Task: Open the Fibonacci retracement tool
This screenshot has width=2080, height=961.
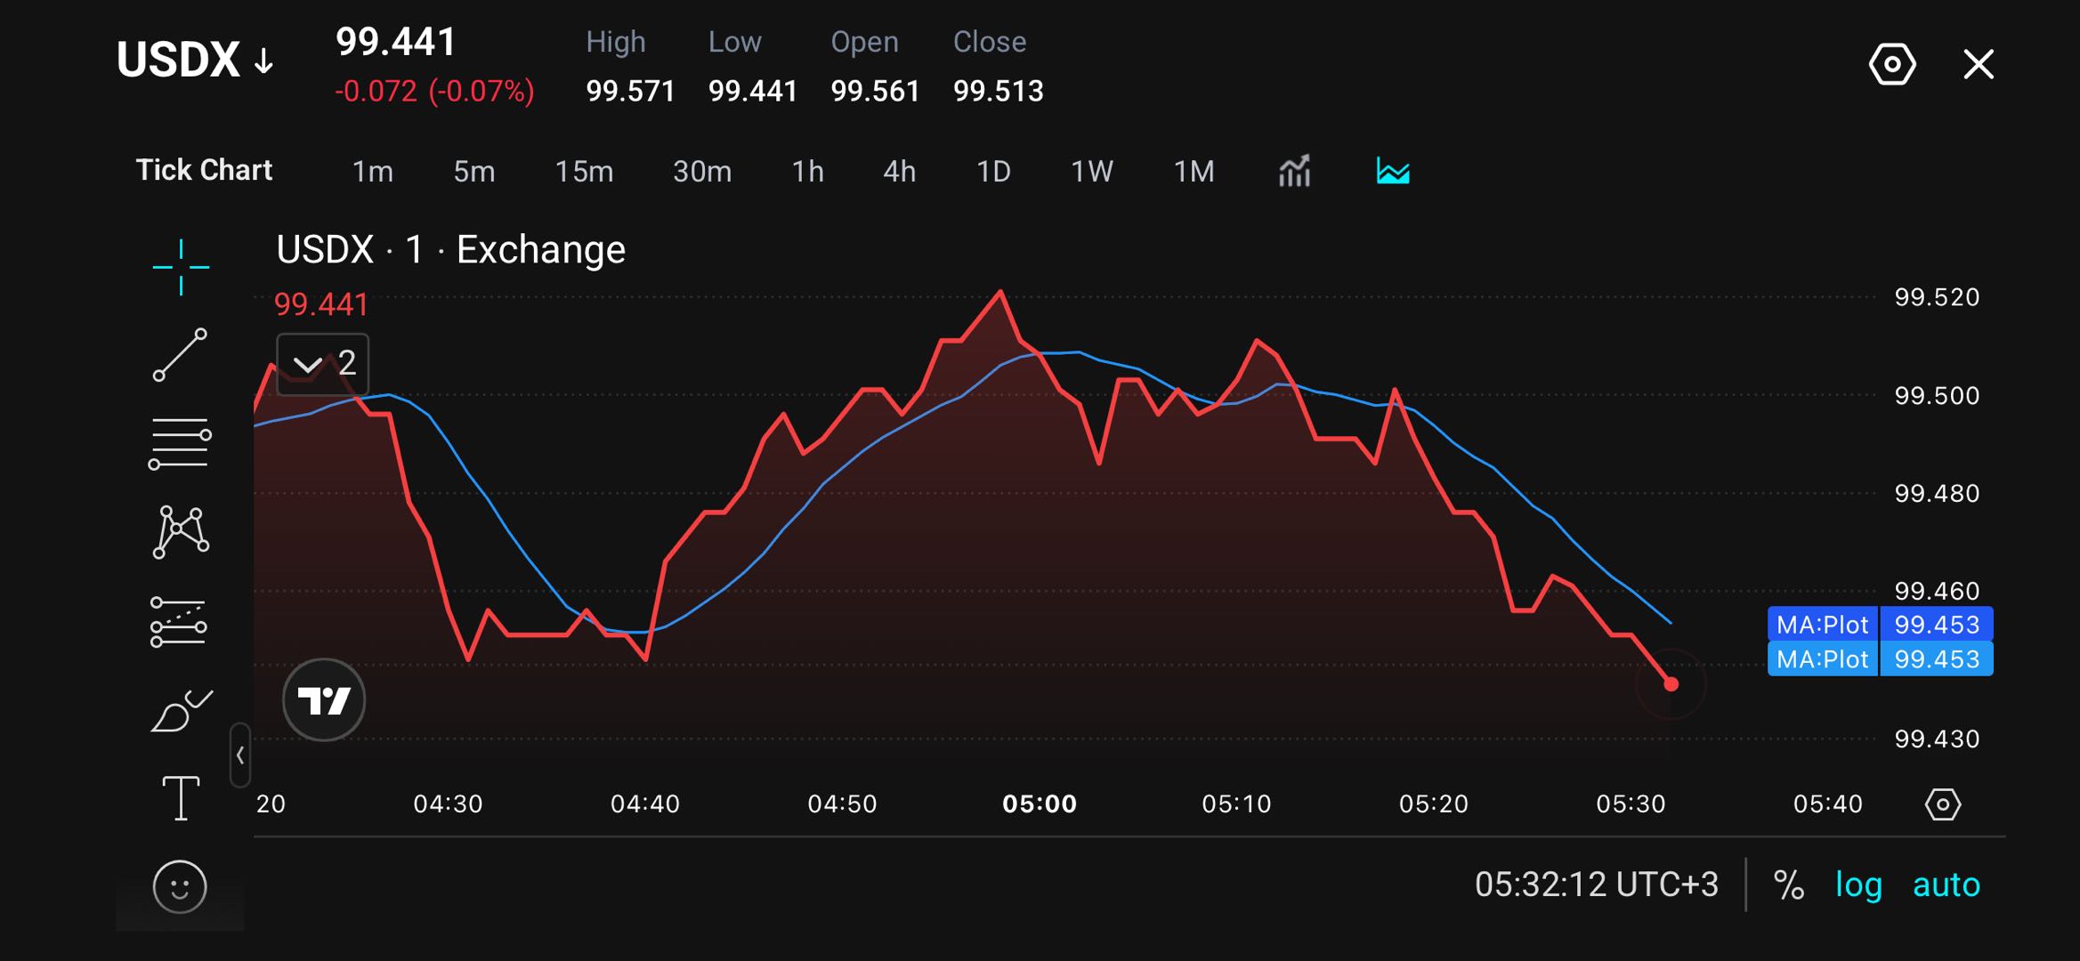Action: click(x=180, y=443)
